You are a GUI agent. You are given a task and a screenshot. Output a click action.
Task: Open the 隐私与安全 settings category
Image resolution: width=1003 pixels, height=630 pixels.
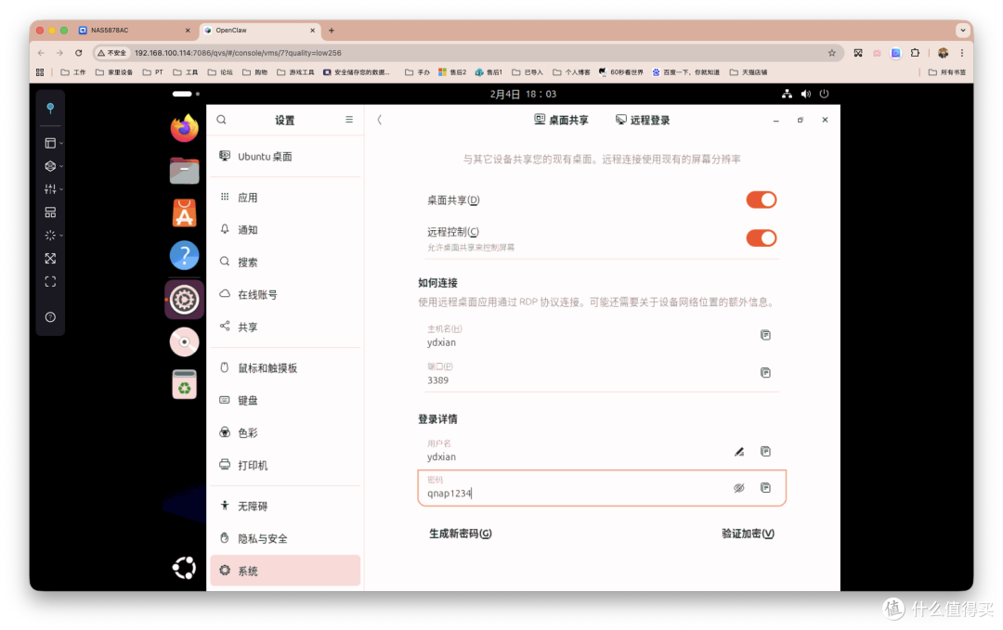pyautogui.click(x=285, y=539)
